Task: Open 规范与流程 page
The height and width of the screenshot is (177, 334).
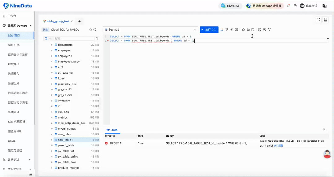Action: tap(15, 150)
